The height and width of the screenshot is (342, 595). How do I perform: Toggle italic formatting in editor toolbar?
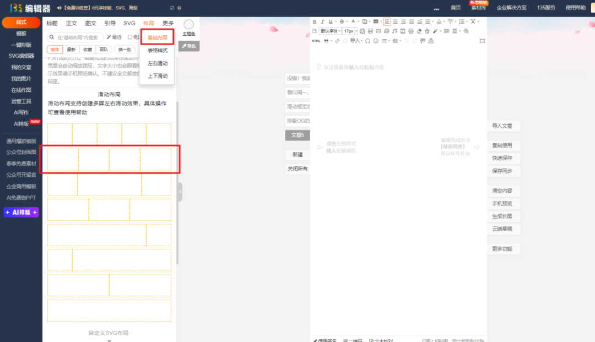(322, 21)
